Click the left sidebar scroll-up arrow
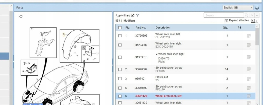The height and width of the screenshot is (105, 263). click(x=11, y=6)
